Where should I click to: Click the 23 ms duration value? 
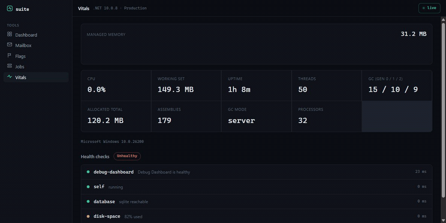(x=421, y=172)
